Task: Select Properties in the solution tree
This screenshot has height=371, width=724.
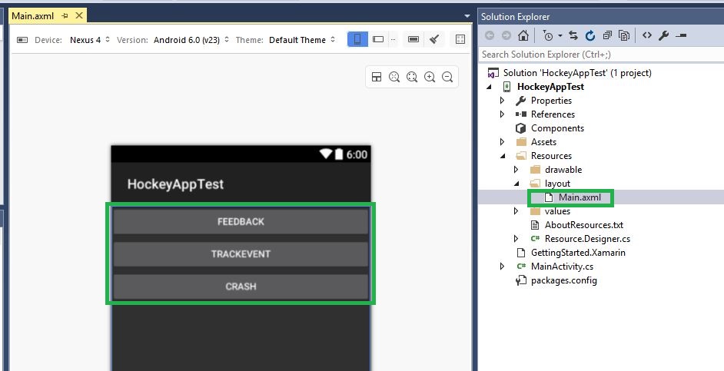Action: [x=551, y=101]
